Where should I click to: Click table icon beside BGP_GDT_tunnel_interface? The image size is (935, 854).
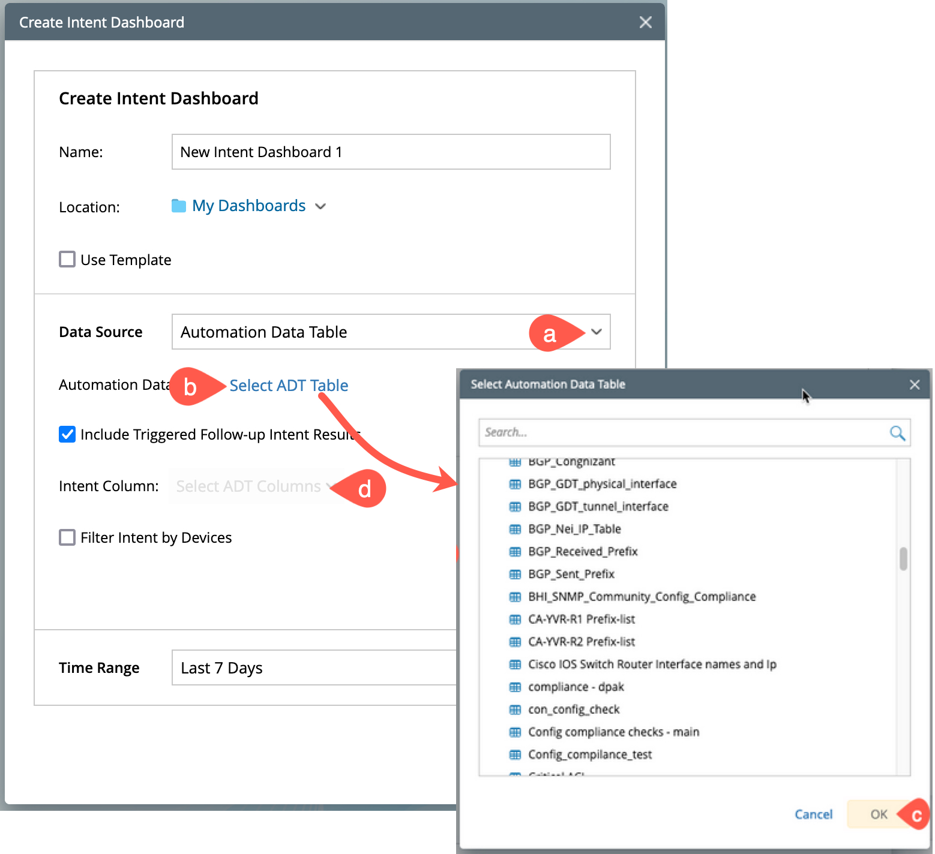[x=515, y=507]
